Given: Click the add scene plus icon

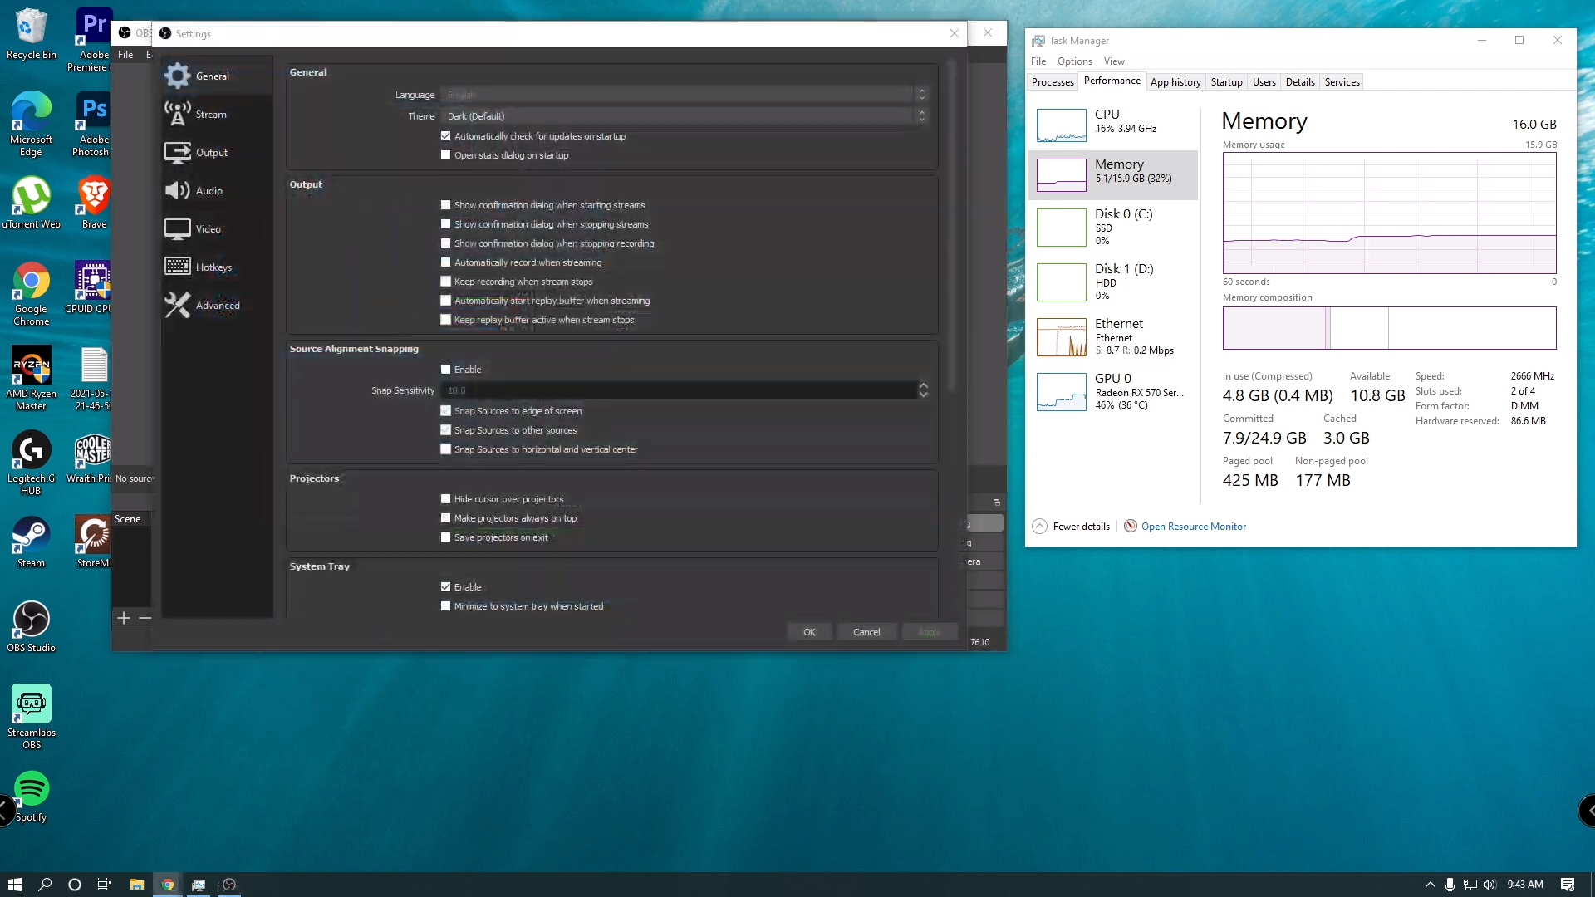Looking at the screenshot, I should pyautogui.click(x=124, y=618).
